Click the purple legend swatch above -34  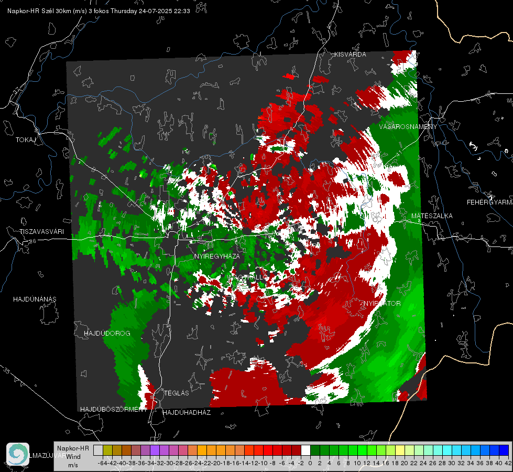tap(155, 450)
